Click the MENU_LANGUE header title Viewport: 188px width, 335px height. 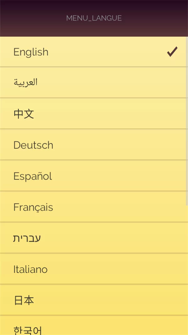coord(94,18)
